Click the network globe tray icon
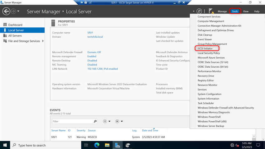This screenshot has height=149, width=265. (x=232, y=145)
